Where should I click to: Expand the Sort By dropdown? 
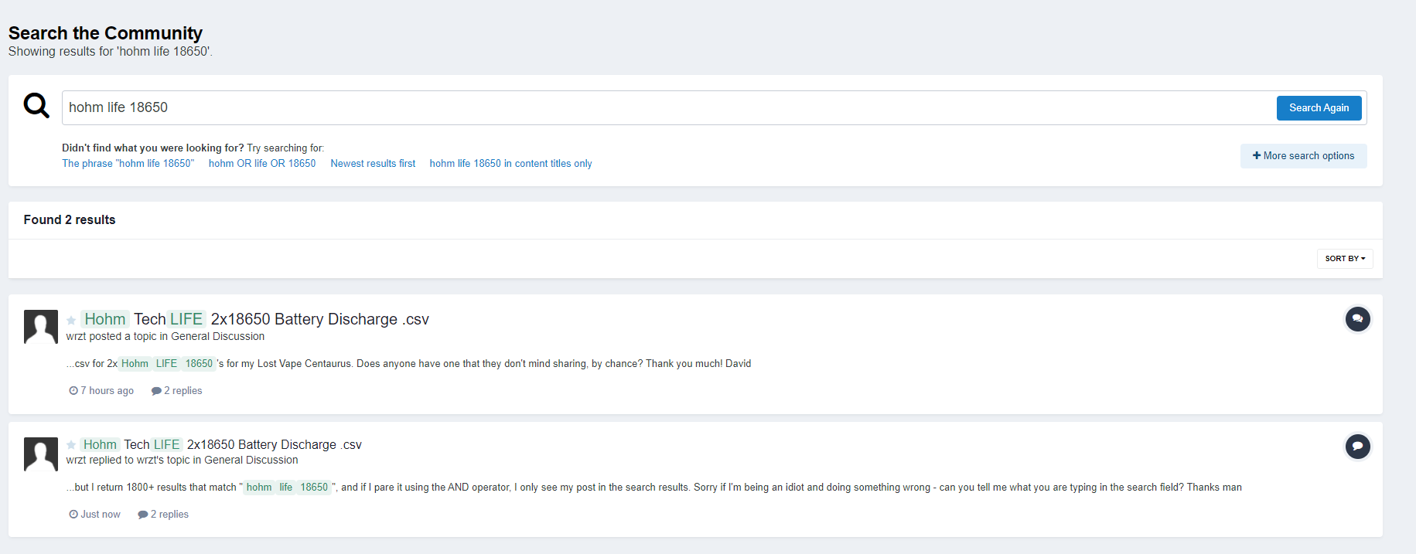point(1345,259)
